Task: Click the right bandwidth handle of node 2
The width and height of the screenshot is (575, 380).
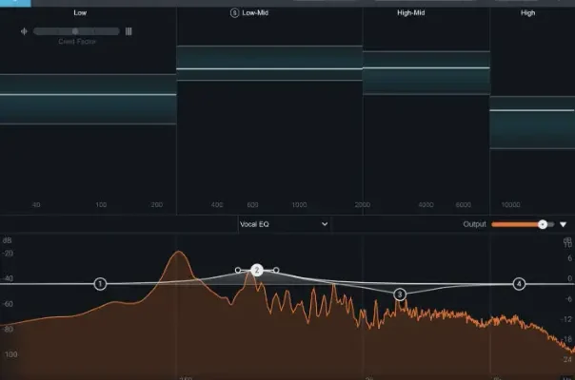Action: pyautogui.click(x=276, y=270)
